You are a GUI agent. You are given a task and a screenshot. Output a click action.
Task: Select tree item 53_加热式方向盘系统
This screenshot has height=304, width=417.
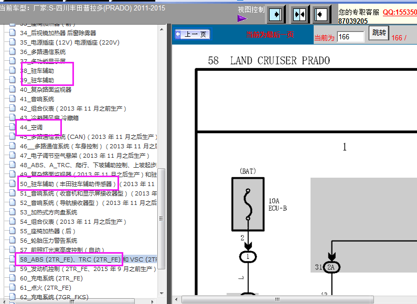pyautogui.click(x=49, y=212)
